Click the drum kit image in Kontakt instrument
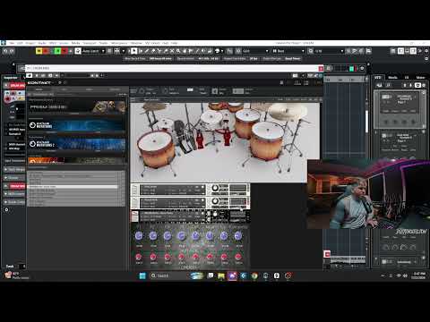Viewport: 430px width, 322px height. (225, 142)
